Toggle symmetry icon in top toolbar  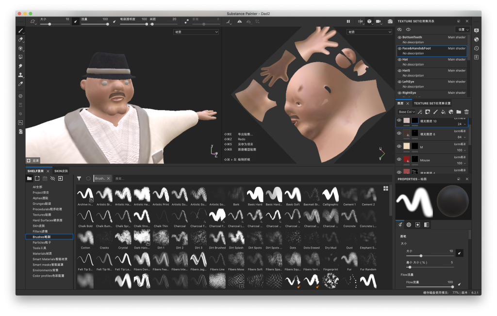pyautogui.click(x=240, y=21)
